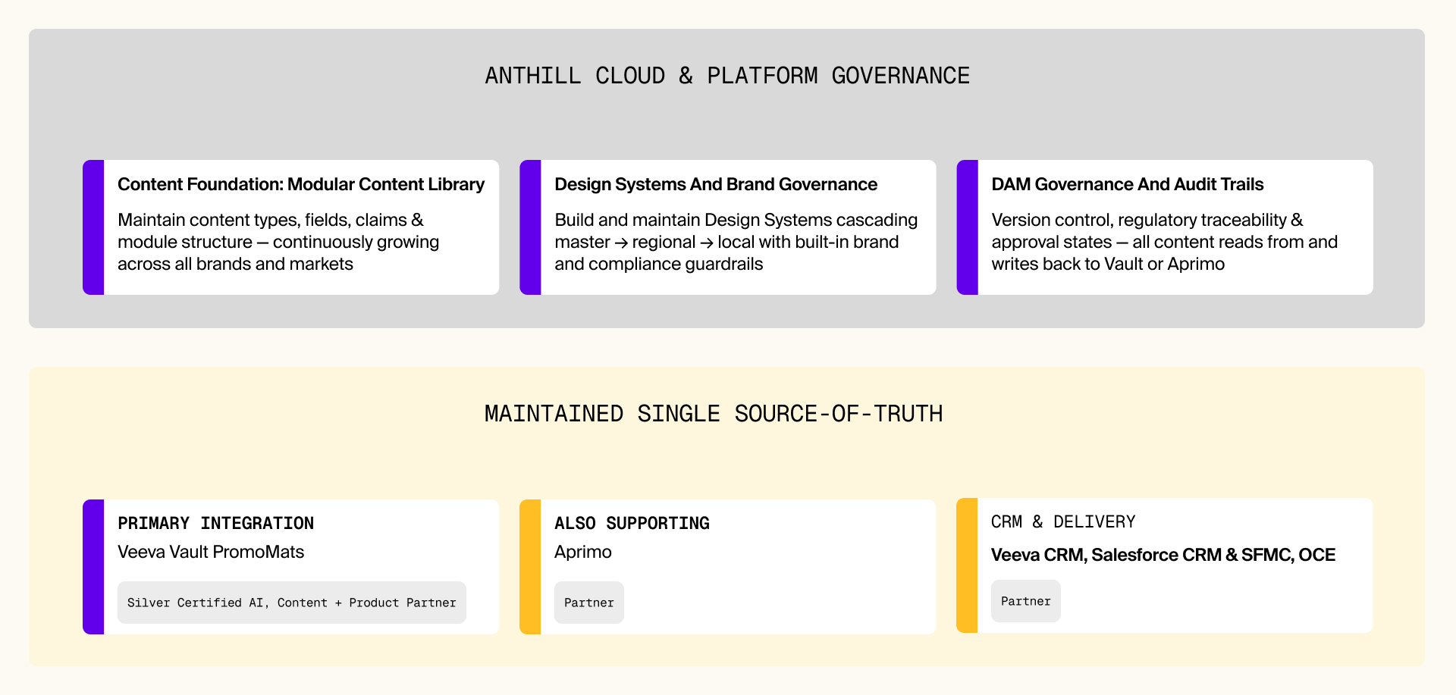Click the Veeva Vault PromoMats text
The height and width of the screenshot is (695, 1456).
click(211, 552)
